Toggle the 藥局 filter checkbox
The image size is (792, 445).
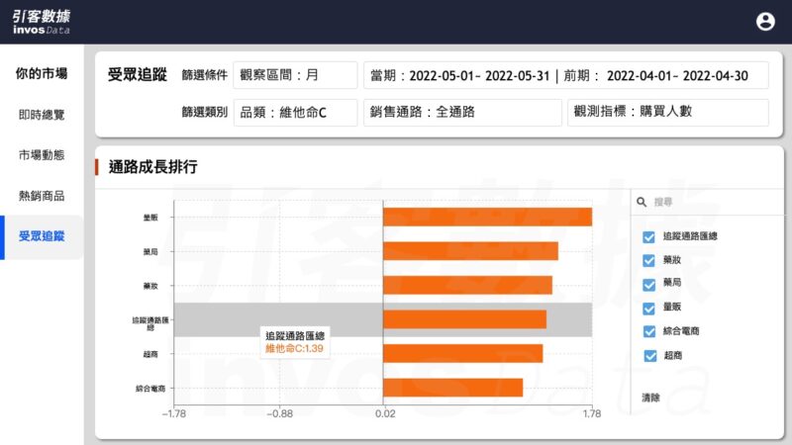[x=648, y=284]
